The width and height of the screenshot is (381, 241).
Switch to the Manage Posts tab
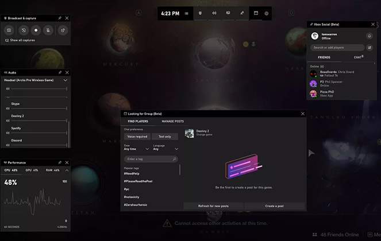point(172,122)
